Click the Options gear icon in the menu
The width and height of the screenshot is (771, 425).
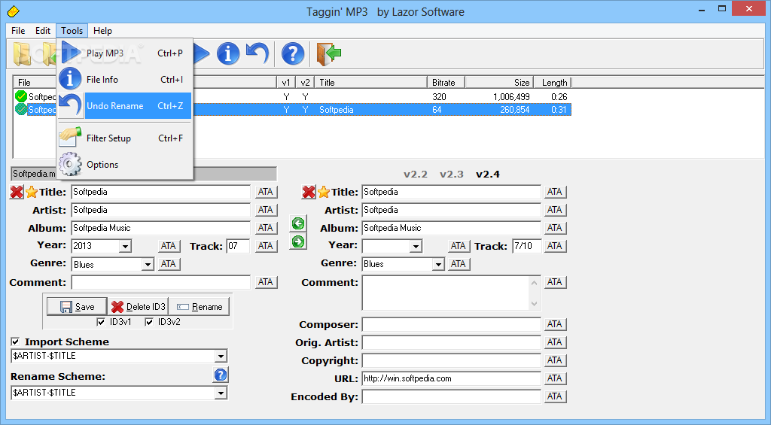pyautogui.click(x=70, y=164)
